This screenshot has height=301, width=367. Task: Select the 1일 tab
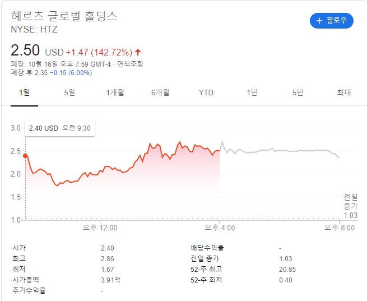(24, 92)
